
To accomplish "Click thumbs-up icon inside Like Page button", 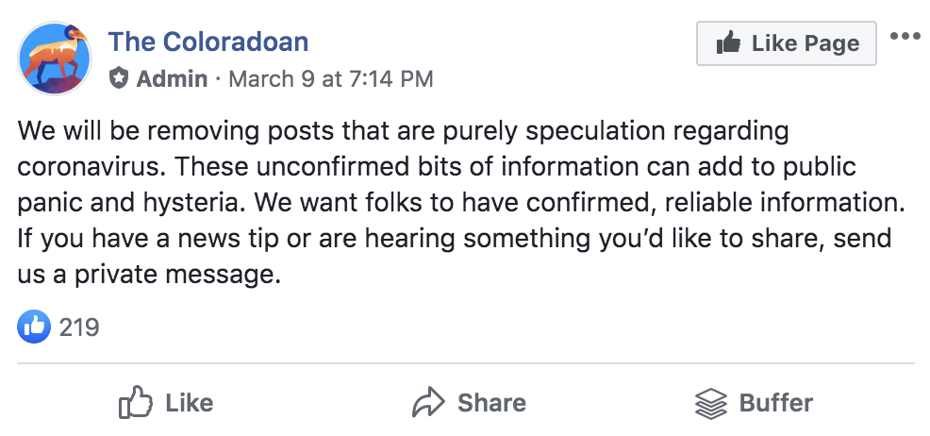I will pyautogui.click(x=729, y=43).
